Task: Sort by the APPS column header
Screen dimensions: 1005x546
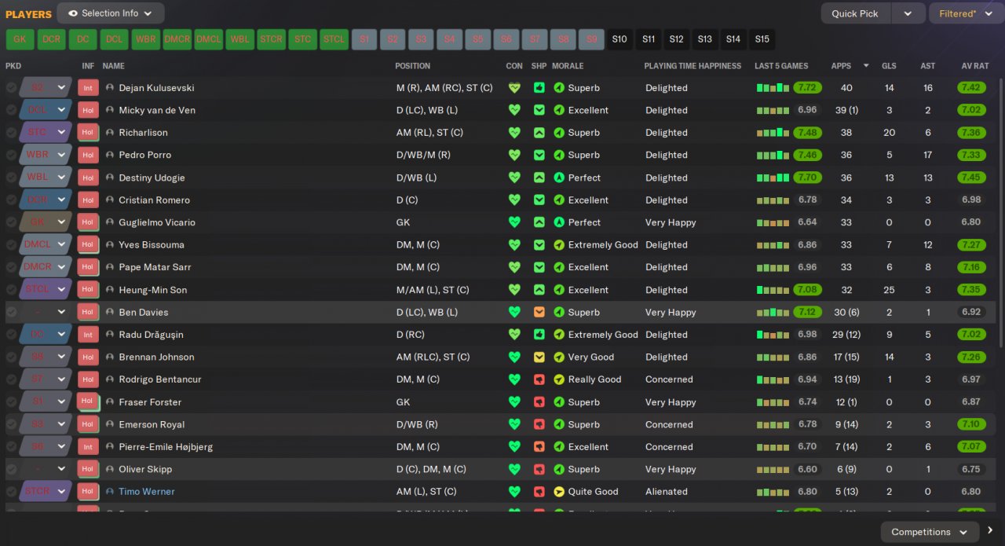Action: (841, 66)
